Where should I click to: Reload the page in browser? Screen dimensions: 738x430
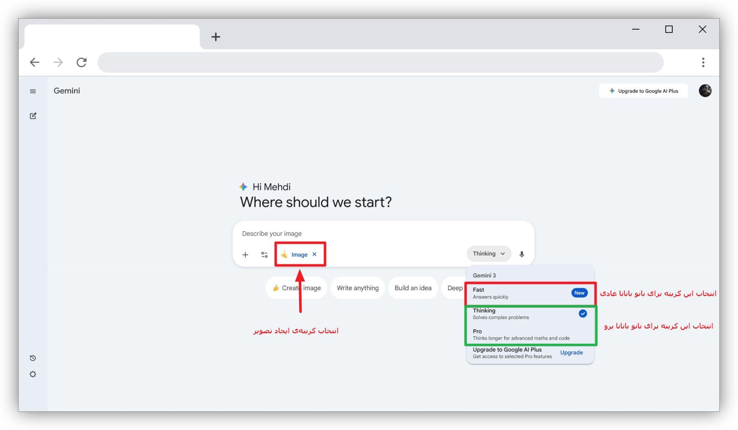coord(81,62)
